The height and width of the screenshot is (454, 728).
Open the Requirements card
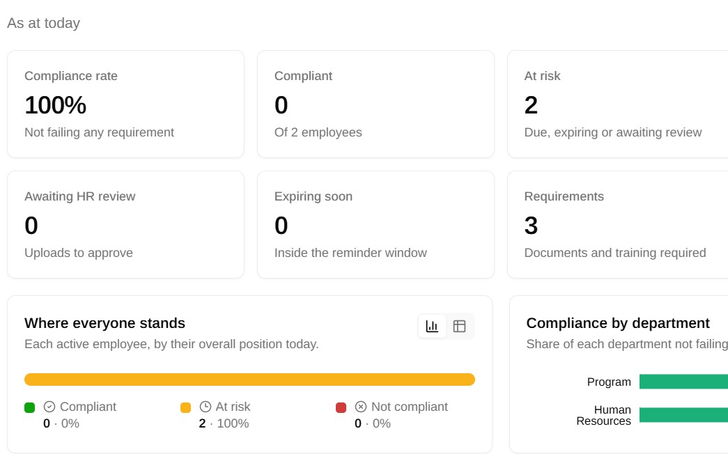[x=617, y=225]
